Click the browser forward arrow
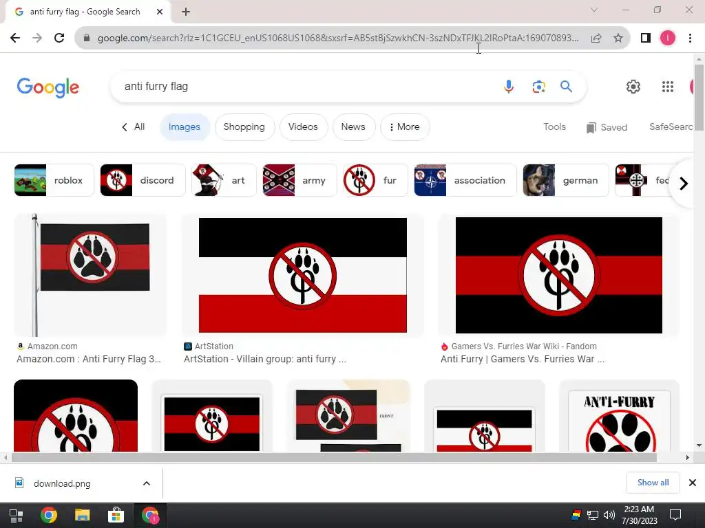This screenshot has height=528, width=705. [x=37, y=38]
